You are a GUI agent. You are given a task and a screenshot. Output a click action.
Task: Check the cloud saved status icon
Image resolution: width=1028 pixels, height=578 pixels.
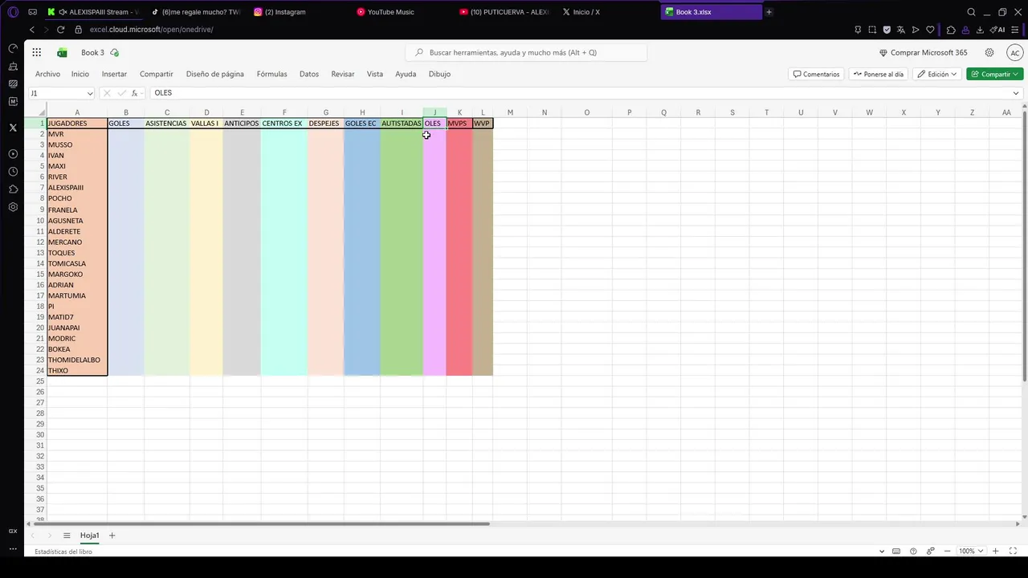(115, 52)
